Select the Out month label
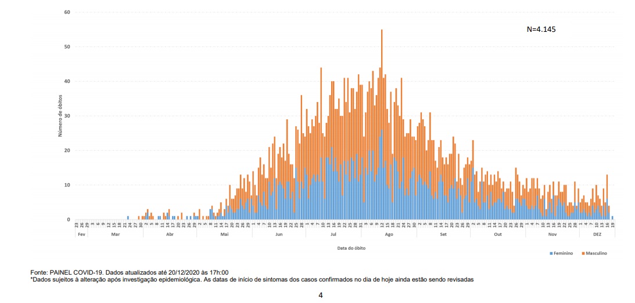635x303 pixels. click(497, 235)
